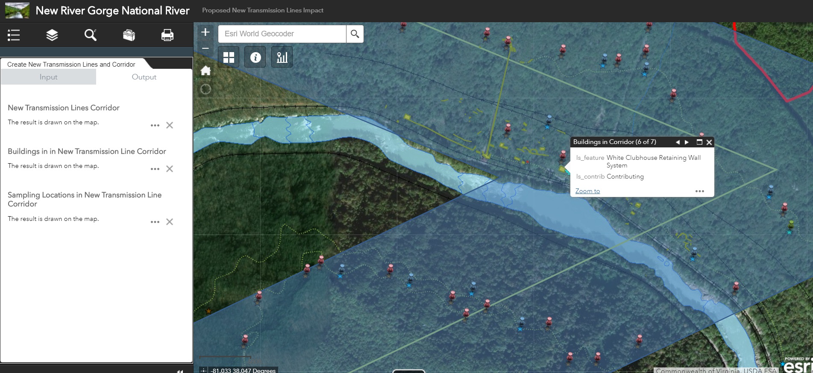Switch to the Output tab
The height and width of the screenshot is (373, 813).
(144, 77)
